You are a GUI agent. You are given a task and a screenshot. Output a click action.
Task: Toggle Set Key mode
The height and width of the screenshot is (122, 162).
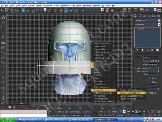click(103, 115)
